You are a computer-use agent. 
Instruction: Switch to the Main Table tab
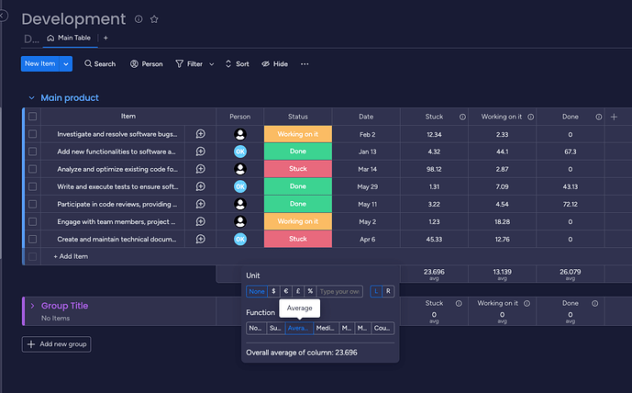coord(70,38)
